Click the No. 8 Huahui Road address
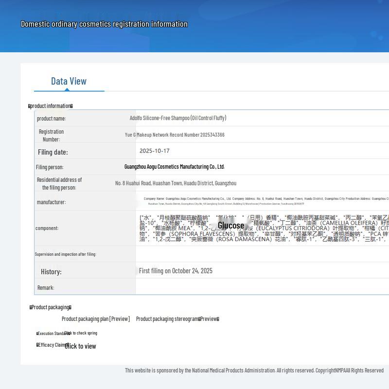 click(176, 183)
